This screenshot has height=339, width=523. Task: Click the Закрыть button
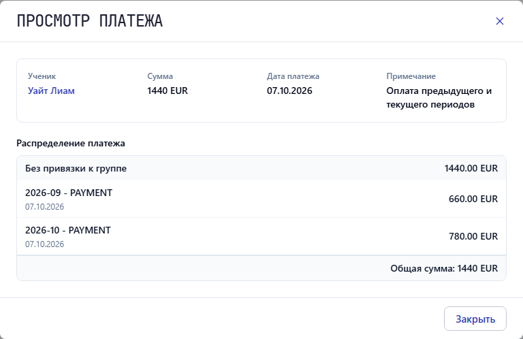[x=475, y=319]
